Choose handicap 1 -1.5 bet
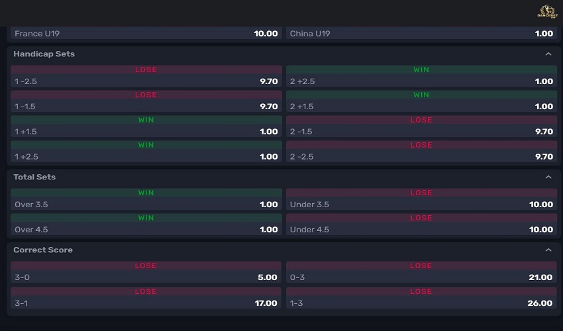The image size is (563, 331). point(146,107)
